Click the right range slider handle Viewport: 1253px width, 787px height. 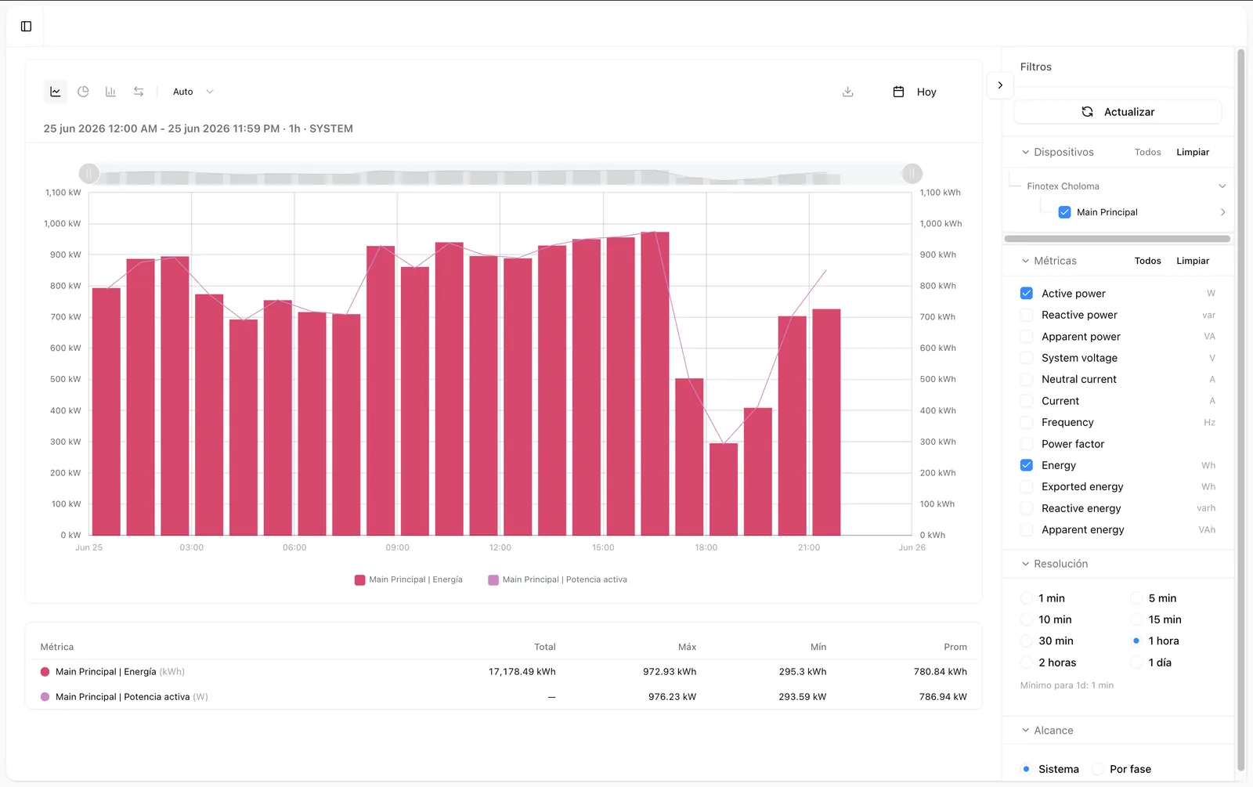(x=912, y=174)
